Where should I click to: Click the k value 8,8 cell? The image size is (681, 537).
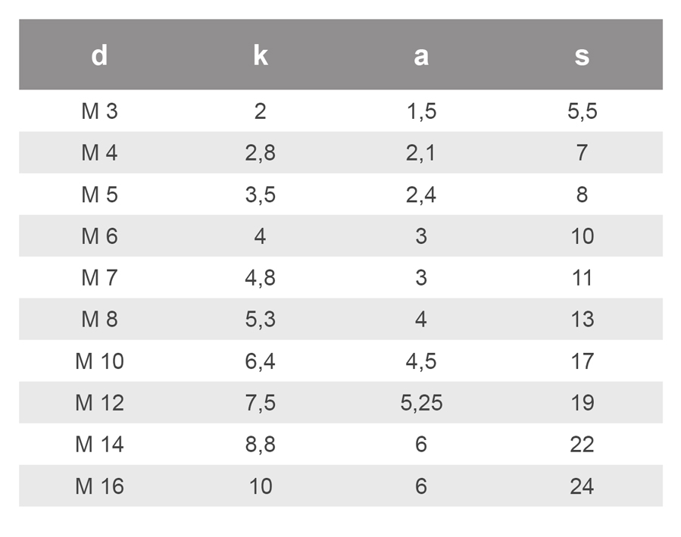click(261, 445)
